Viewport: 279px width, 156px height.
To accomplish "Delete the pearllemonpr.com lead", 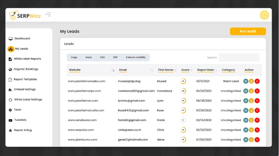I will (x=257, y=91).
